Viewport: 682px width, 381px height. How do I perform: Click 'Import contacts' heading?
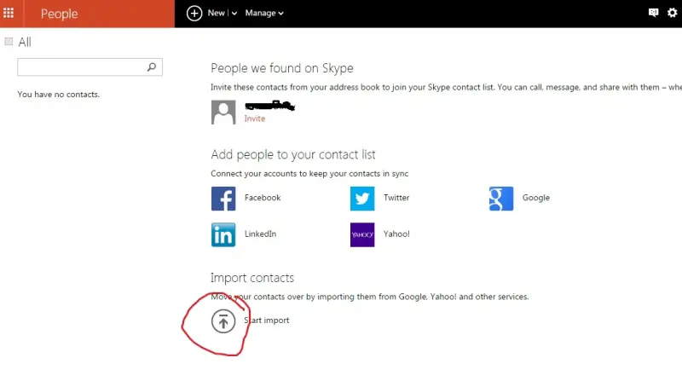[x=252, y=278]
